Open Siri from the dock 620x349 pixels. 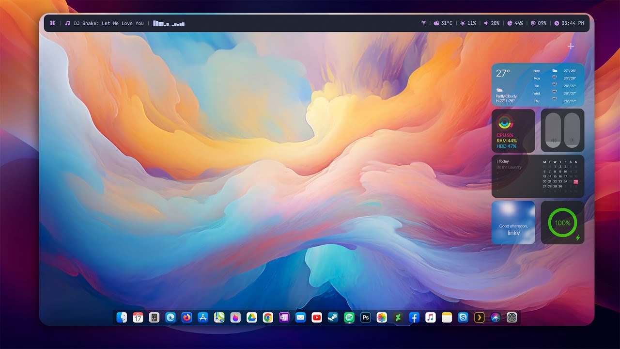tap(496, 317)
